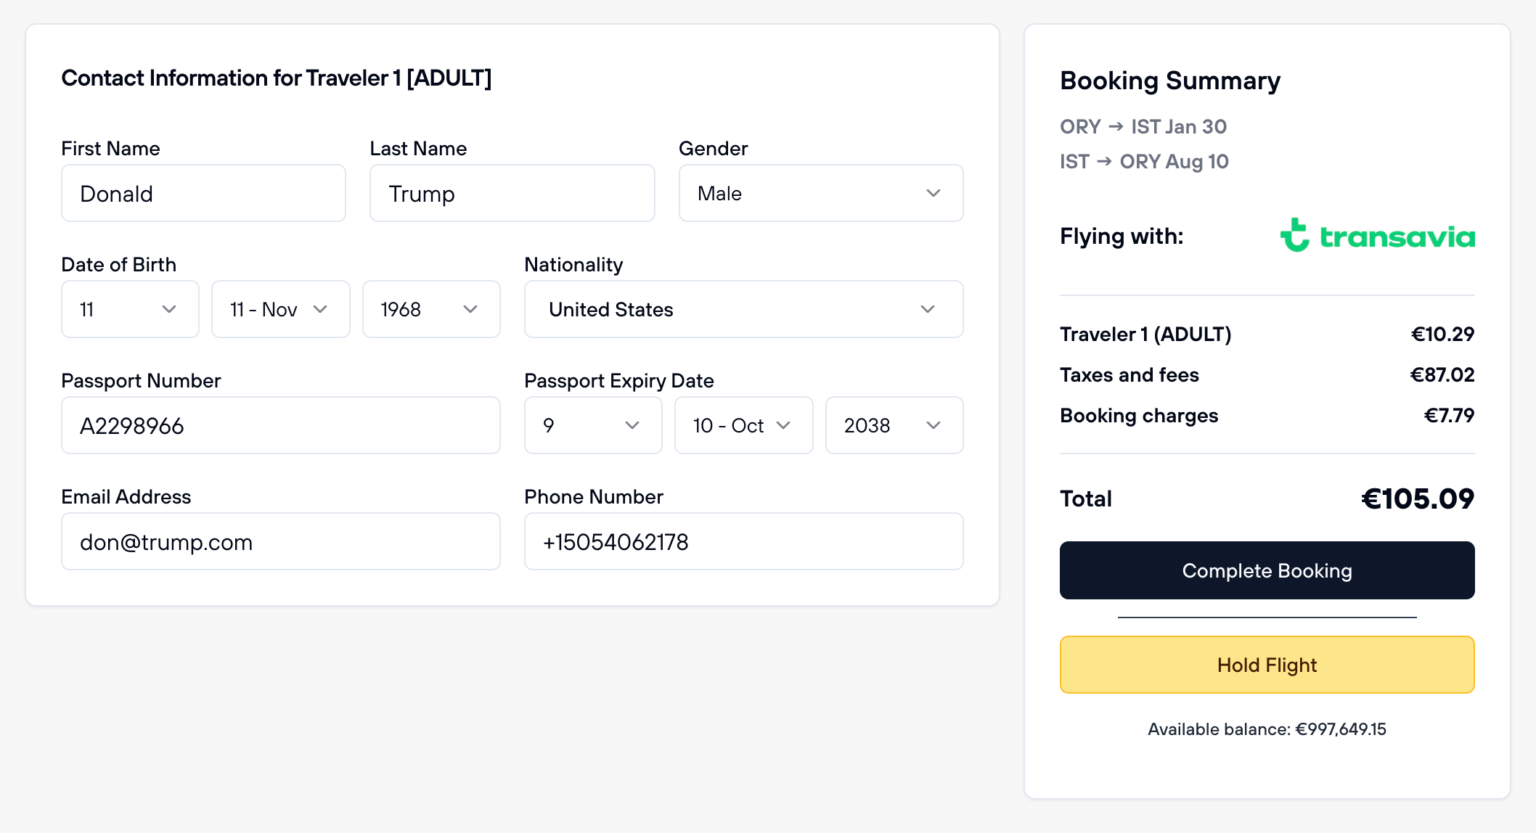Click the Email Address input field

pos(280,541)
